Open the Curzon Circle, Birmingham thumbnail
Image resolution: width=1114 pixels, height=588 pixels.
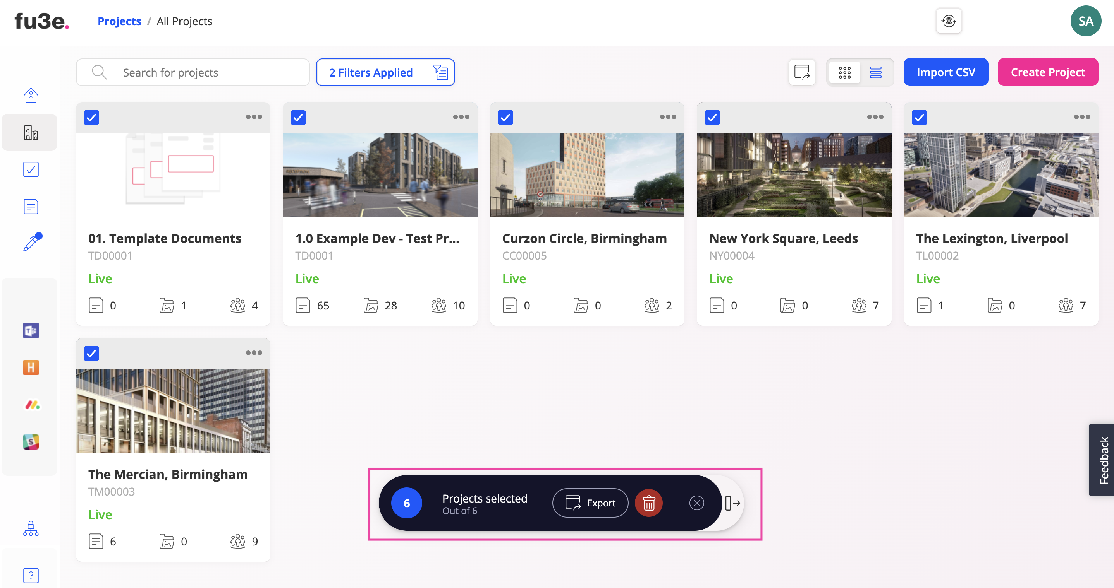click(x=587, y=174)
